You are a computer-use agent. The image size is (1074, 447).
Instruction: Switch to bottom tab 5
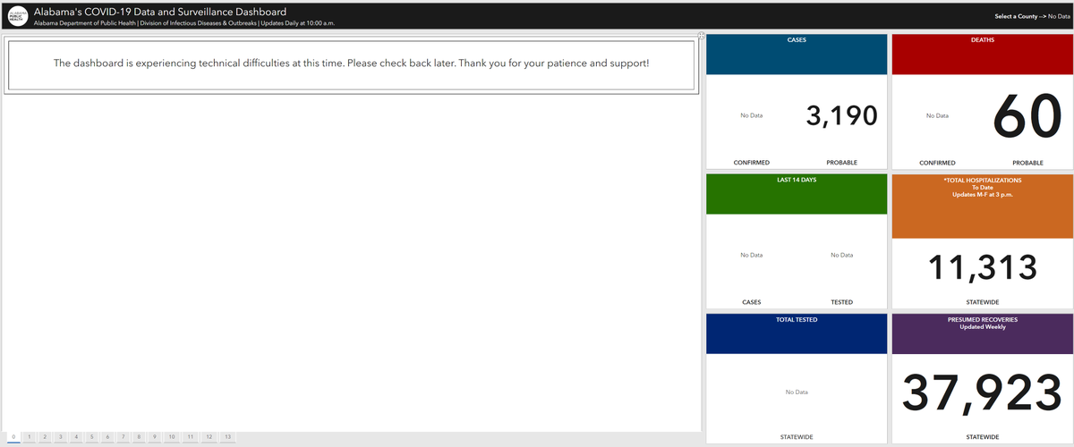pyautogui.click(x=91, y=436)
